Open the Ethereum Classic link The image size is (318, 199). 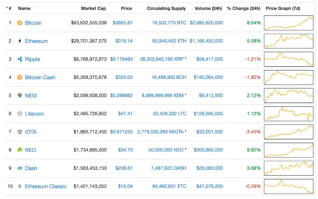click(x=45, y=186)
